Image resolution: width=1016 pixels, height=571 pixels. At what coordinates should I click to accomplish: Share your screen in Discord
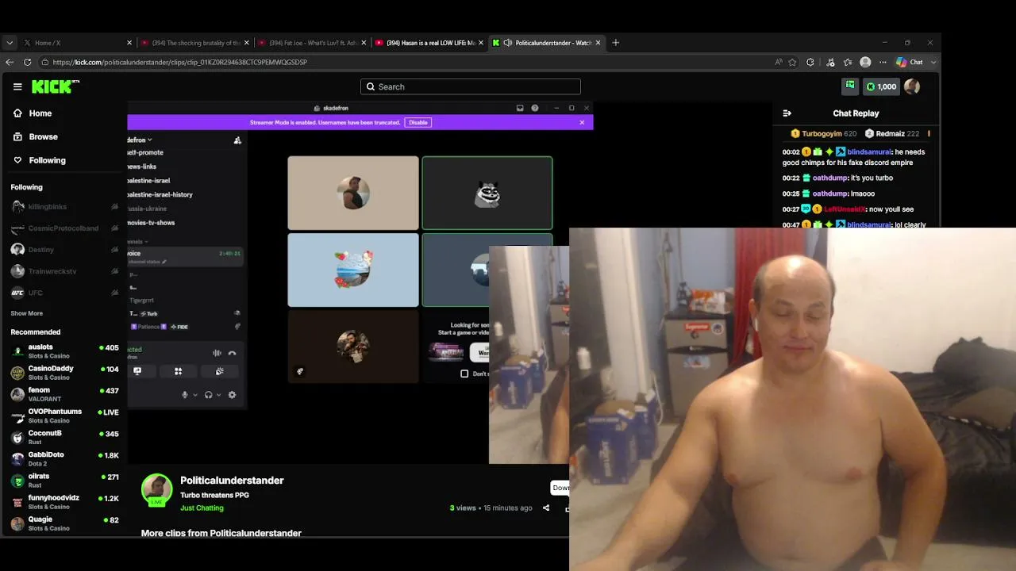coord(137,371)
